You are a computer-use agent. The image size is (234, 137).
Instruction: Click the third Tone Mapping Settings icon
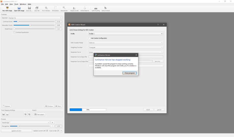coord(25,114)
